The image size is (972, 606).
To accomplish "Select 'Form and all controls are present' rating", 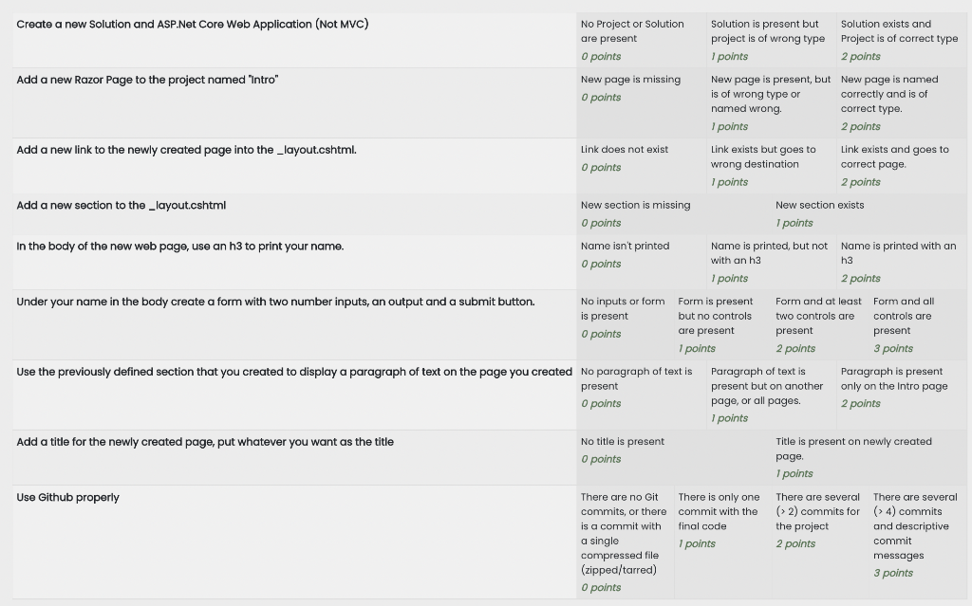I will click(x=918, y=325).
